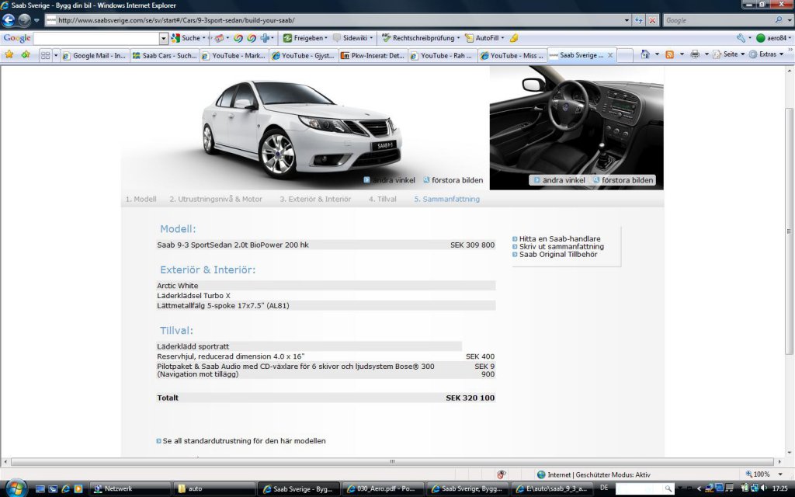
Task: Click the Google toolbar highlighter icon
Action: (514, 38)
